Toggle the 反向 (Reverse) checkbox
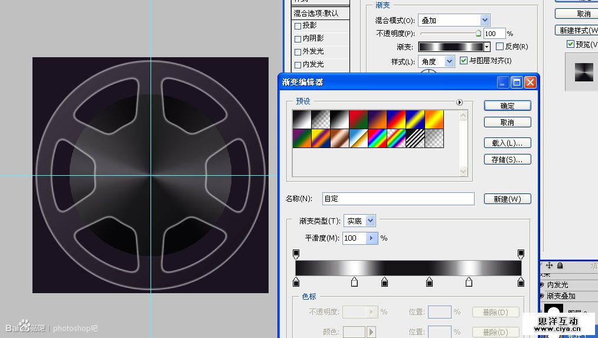 click(x=500, y=47)
